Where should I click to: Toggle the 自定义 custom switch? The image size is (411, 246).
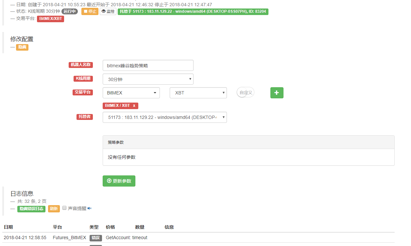pos(246,92)
